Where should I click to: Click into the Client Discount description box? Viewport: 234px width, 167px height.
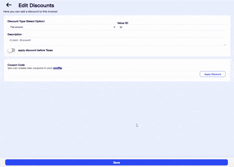pos(116,41)
